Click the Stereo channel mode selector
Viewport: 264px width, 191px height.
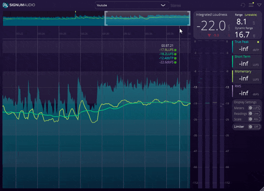[176, 6]
